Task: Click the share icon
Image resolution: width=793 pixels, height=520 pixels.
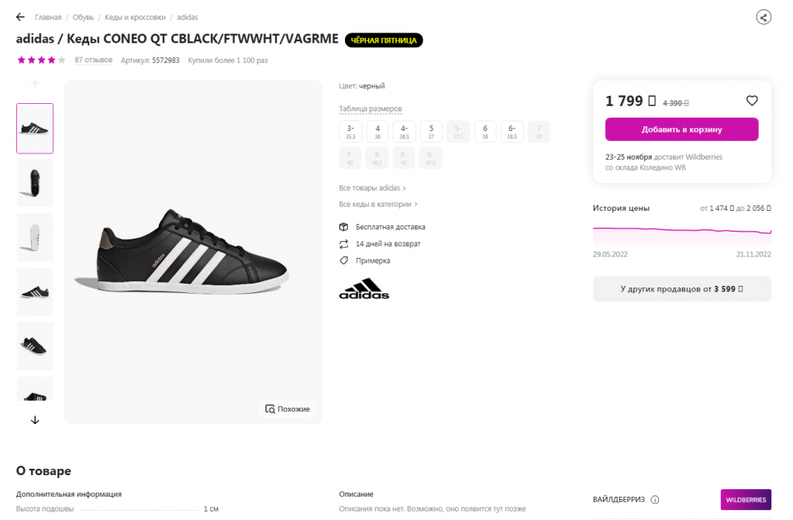Action: [764, 17]
